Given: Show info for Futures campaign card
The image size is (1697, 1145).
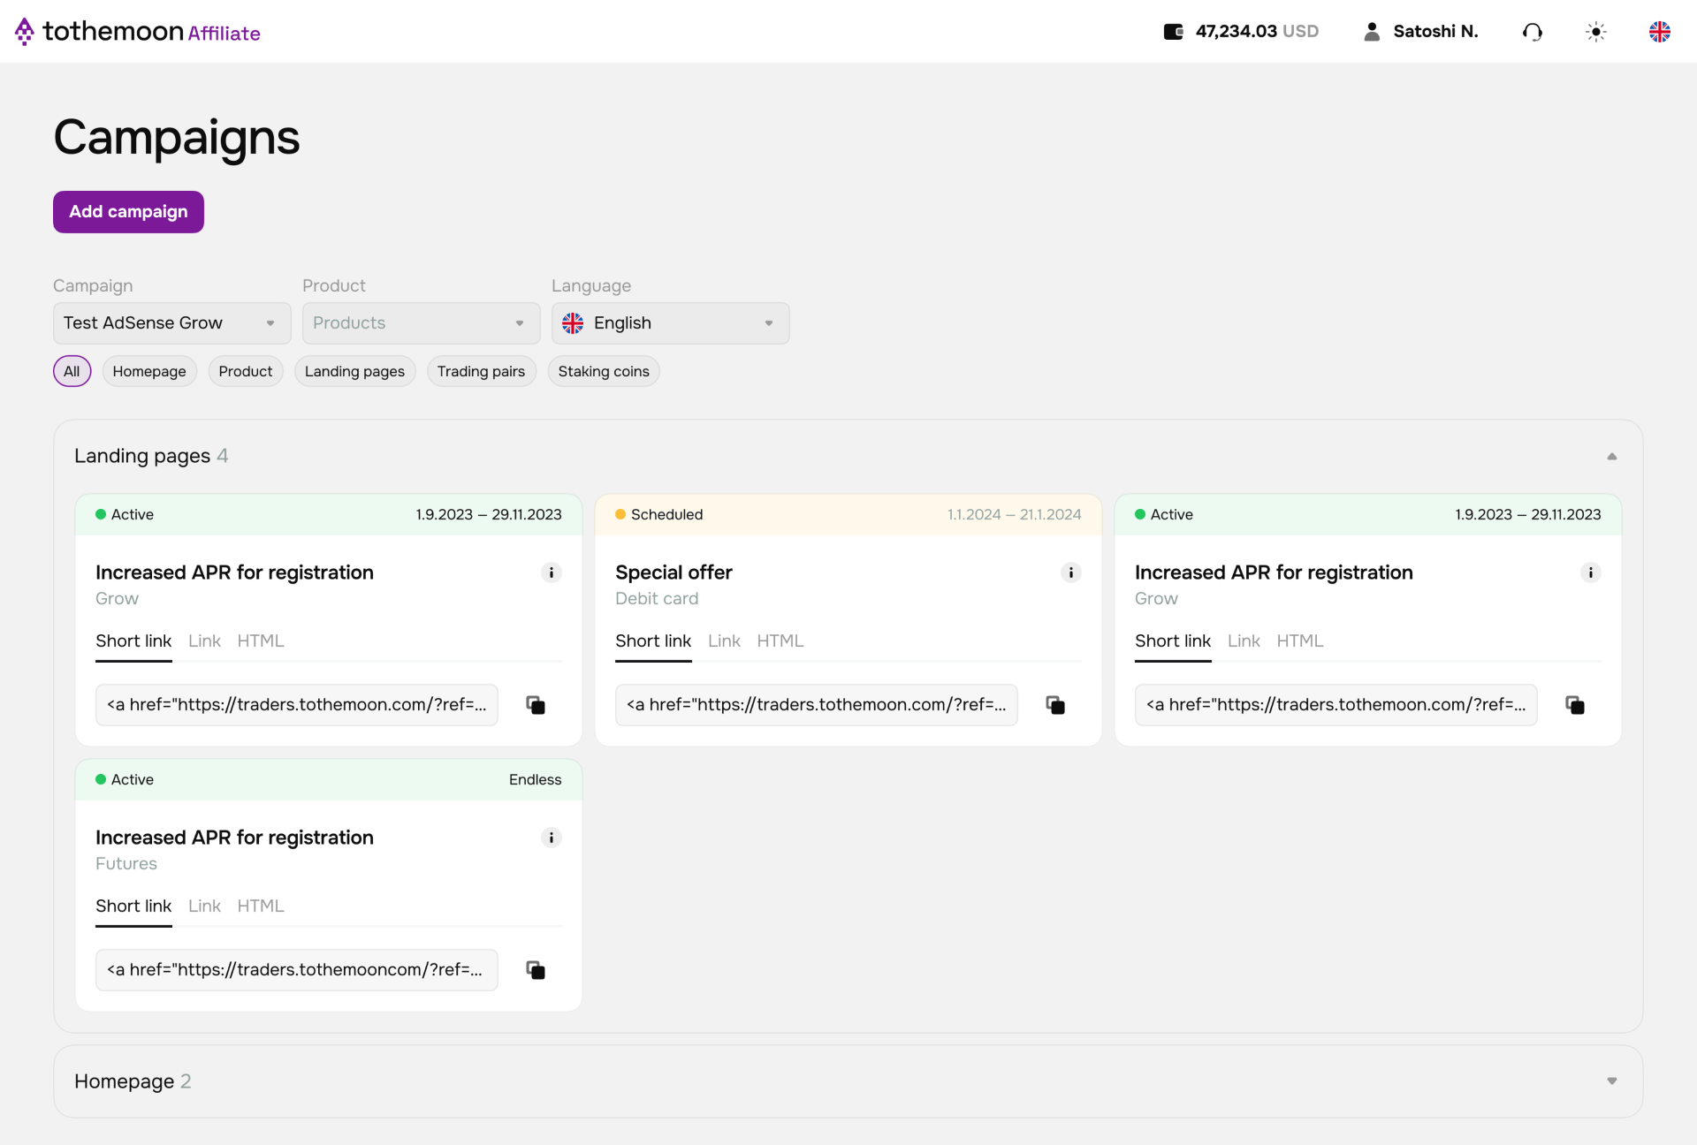Looking at the screenshot, I should (552, 838).
